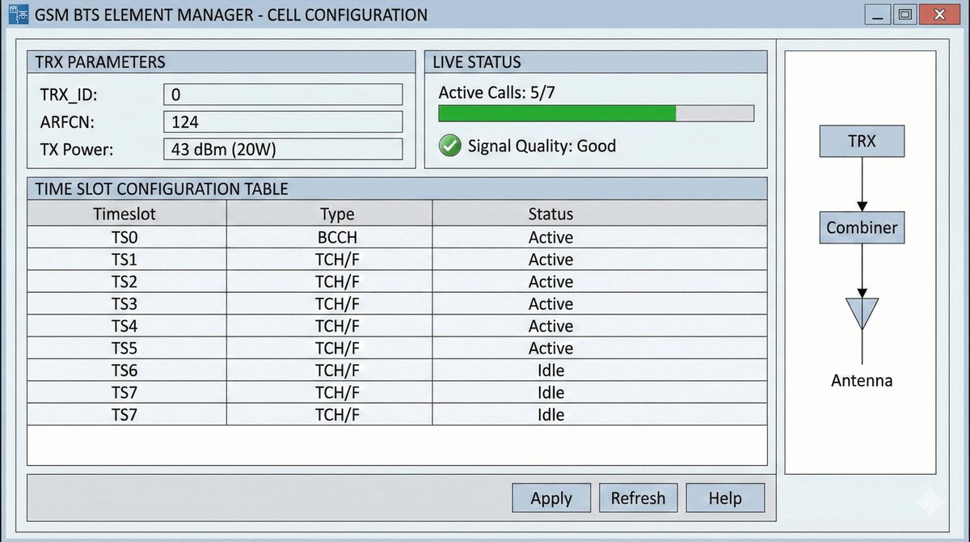The height and width of the screenshot is (542, 970).
Task: Select the TRX block in diagram
Action: 862,142
